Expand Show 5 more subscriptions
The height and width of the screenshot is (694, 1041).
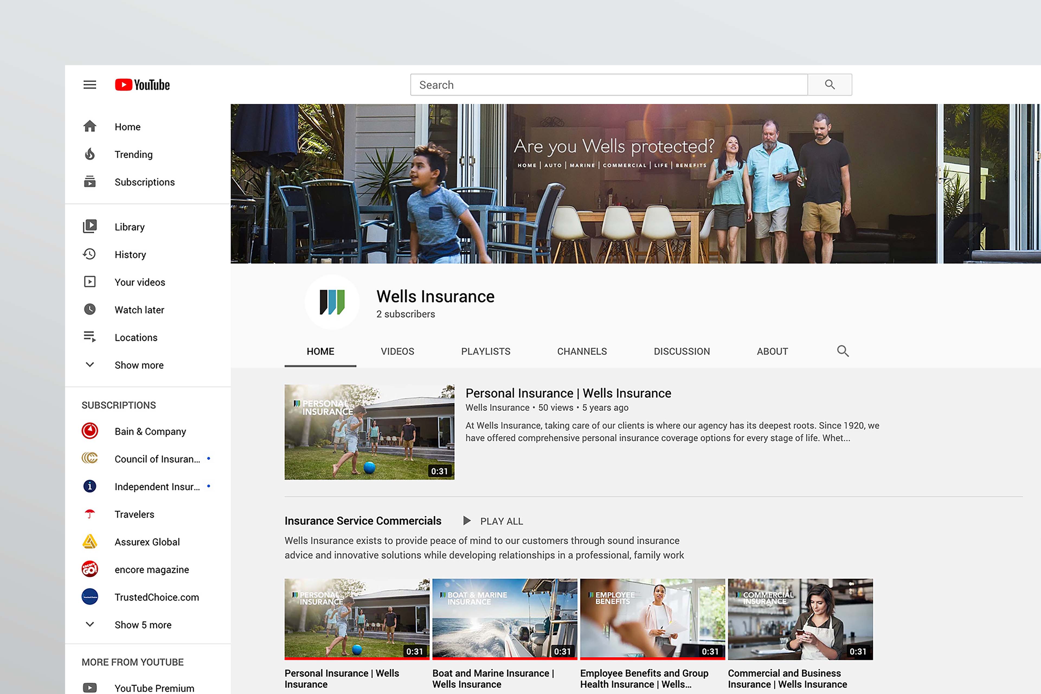click(x=143, y=625)
